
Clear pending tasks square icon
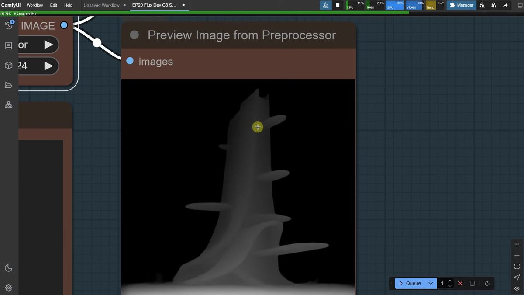coord(472,283)
